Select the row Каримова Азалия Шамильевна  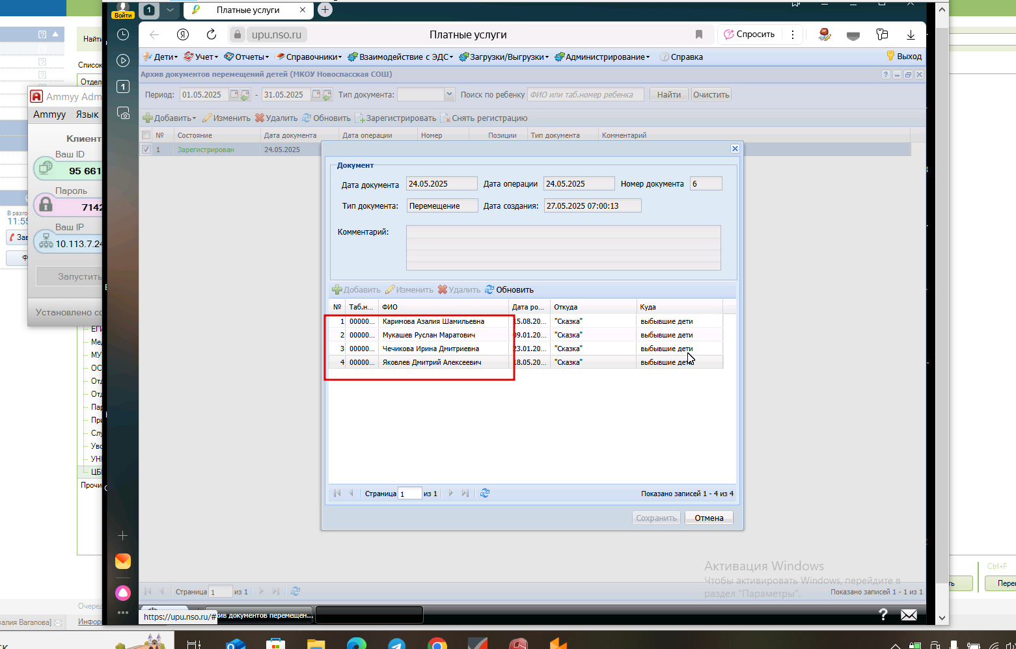pos(526,321)
